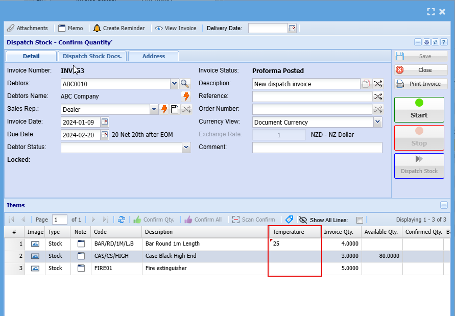This screenshot has height=316, width=455.
Task: Open the Sales Rep. dropdown
Action: [154, 109]
